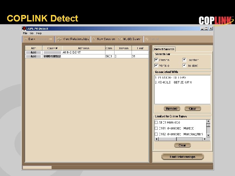
Task: Click the status bar progress indicator
Action: point(37,167)
